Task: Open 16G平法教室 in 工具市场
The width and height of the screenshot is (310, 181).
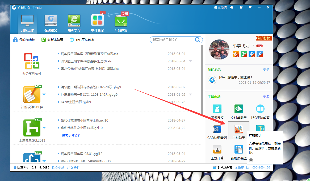Action: point(260,112)
